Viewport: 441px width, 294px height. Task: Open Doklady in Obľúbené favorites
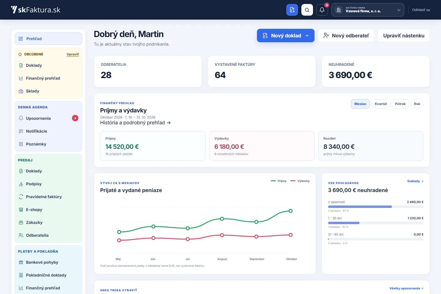pyautogui.click(x=48, y=65)
